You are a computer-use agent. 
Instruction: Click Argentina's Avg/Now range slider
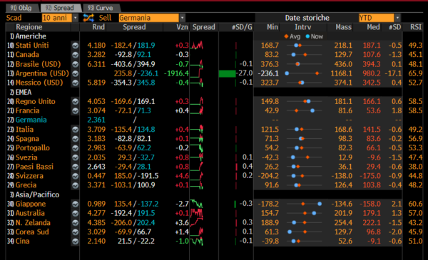pyautogui.click(x=302, y=73)
